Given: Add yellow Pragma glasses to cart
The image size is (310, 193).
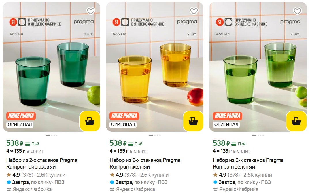Looking at the screenshot, I should 193,121.
